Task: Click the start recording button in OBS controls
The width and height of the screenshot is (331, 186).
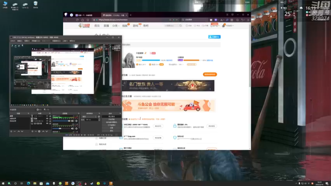Action: (111, 119)
